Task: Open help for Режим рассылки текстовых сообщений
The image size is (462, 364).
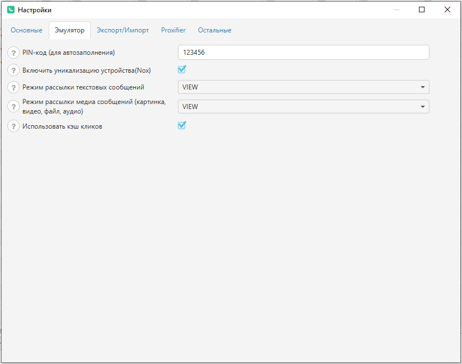Action: (13, 87)
